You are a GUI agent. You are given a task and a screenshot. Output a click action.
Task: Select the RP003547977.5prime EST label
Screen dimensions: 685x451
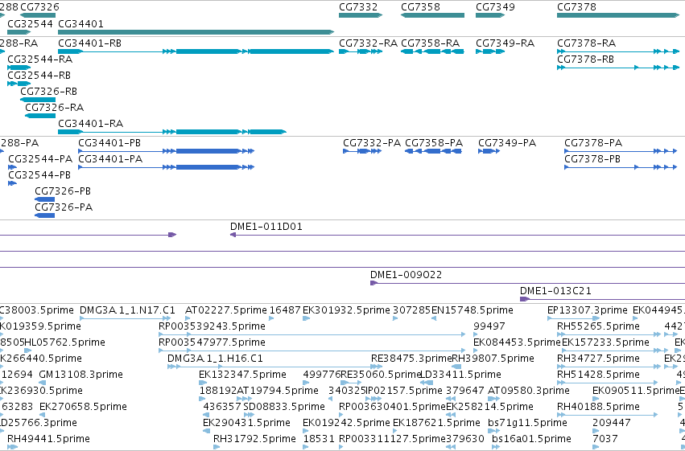click(x=212, y=342)
